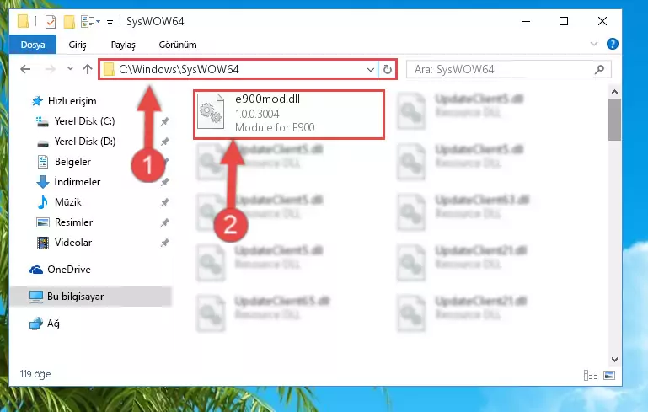This screenshot has height=412, width=648.
Task: Open the Dosya tab
Action: coord(33,45)
